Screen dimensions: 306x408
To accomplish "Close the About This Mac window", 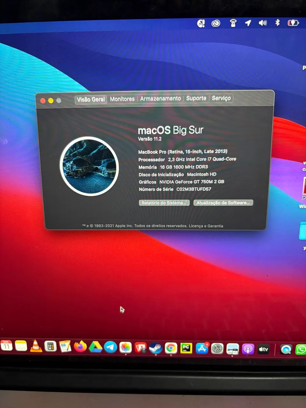I will pyautogui.click(x=43, y=101).
